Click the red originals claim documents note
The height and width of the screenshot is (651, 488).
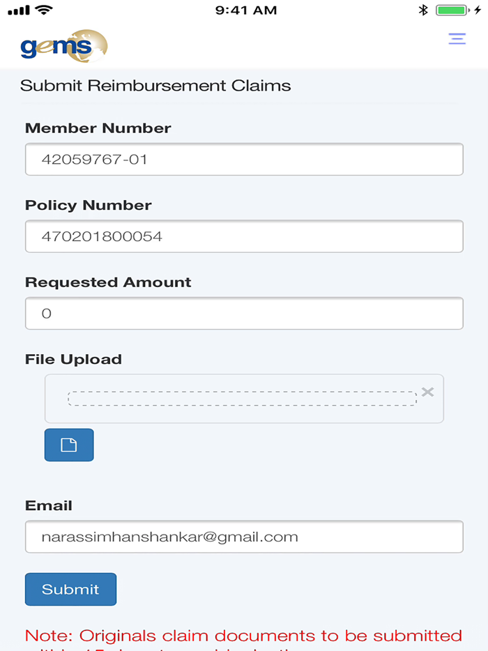pos(243,636)
